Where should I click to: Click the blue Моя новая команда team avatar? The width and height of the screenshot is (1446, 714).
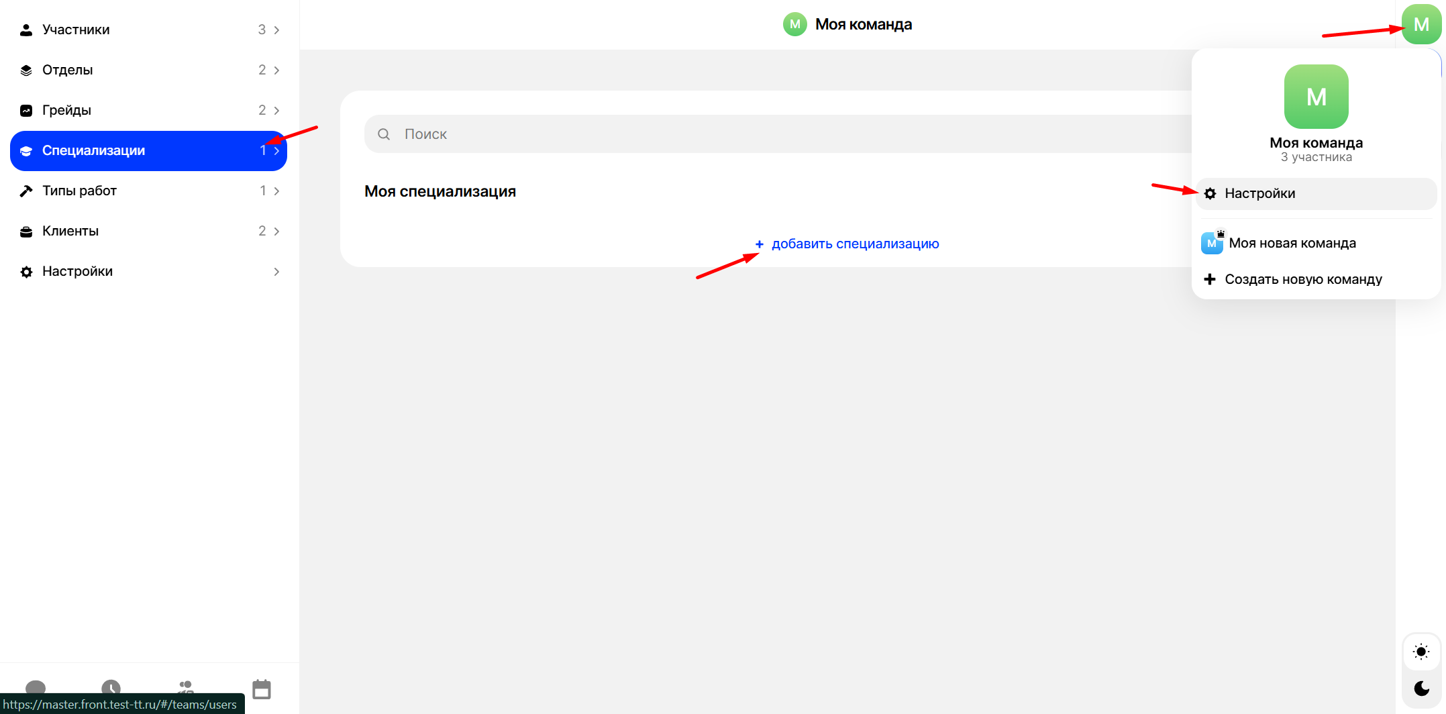(x=1211, y=244)
